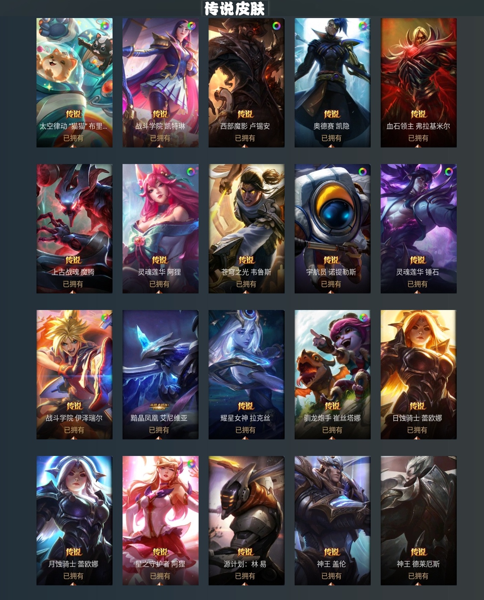Viewport: 484px width, 600px height.
Task: Expand arrow under 源计划：林 易 card
Action: [245, 584]
